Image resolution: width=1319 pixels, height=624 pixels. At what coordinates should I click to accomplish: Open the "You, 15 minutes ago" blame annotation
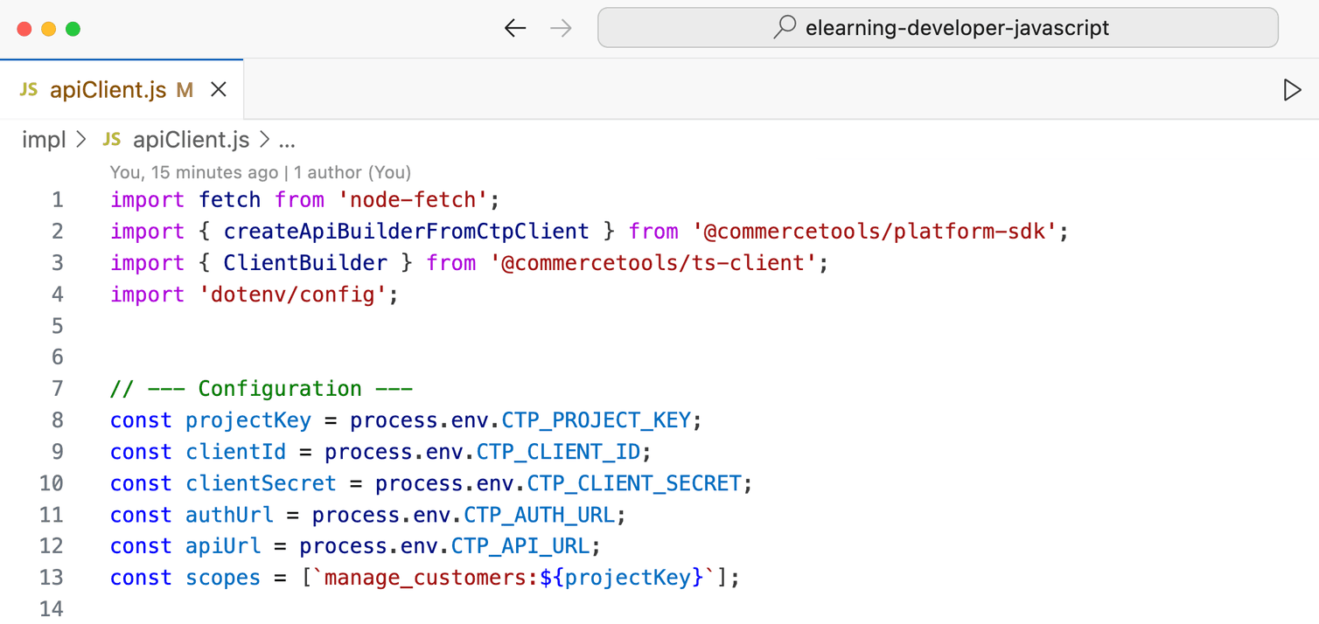193,172
